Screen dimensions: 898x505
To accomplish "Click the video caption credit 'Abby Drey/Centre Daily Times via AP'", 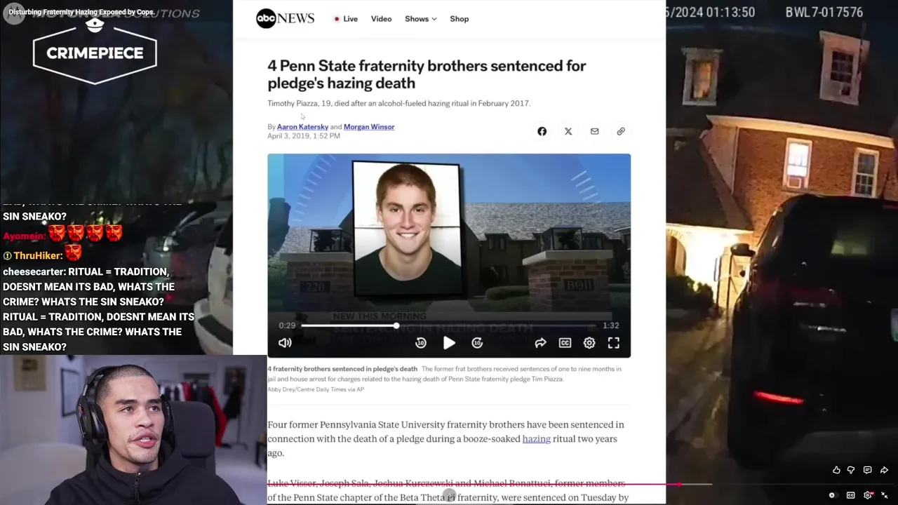I will [x=316, y=389].
